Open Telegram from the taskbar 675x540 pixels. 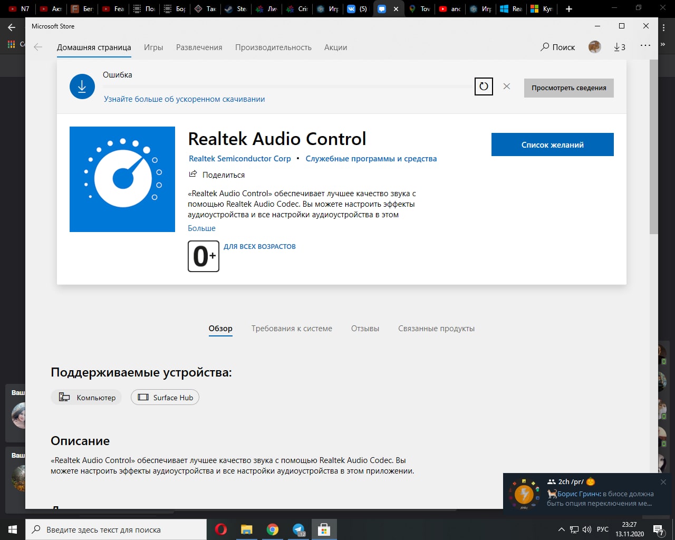[x=298, y=529]
